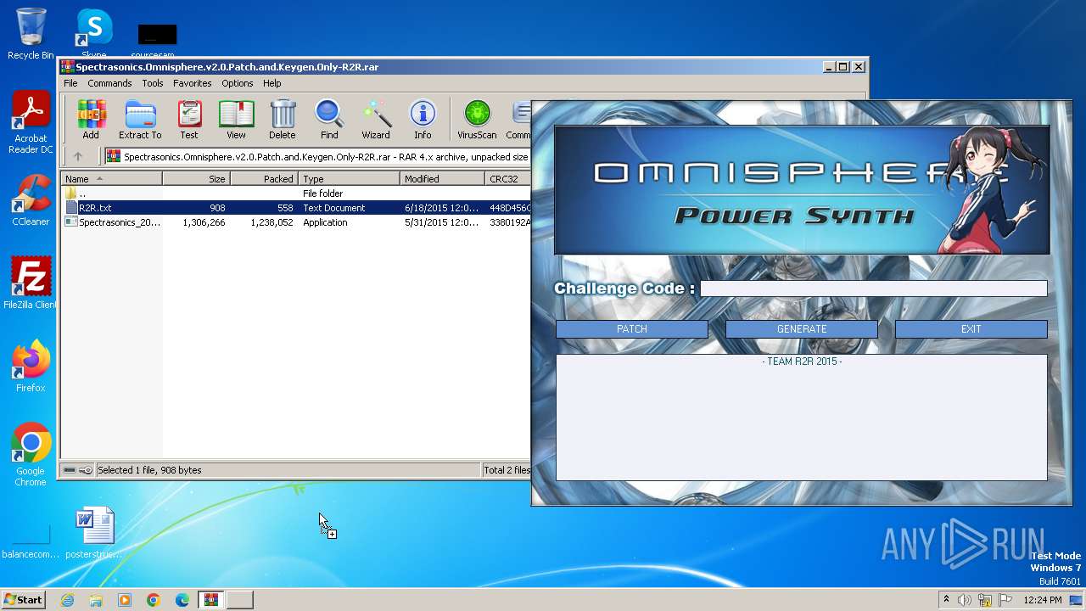This screenshot has height=611, width=1086.
Task: Click Edge icon in taskbar
Action: coord(182,600)
